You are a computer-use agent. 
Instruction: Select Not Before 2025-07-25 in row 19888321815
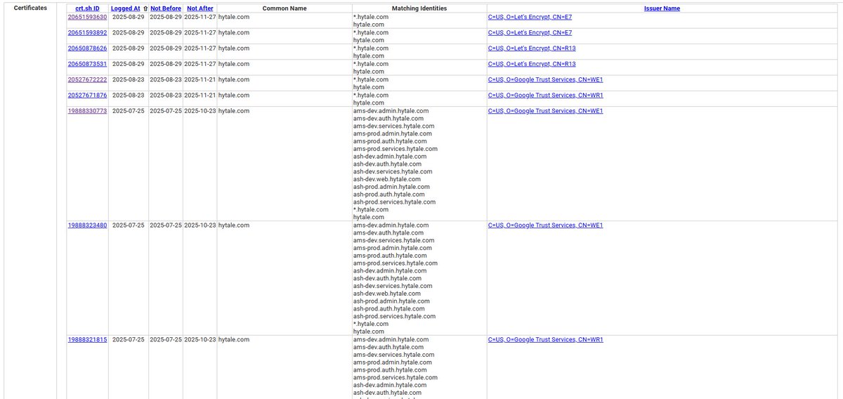tap(166, 339)
